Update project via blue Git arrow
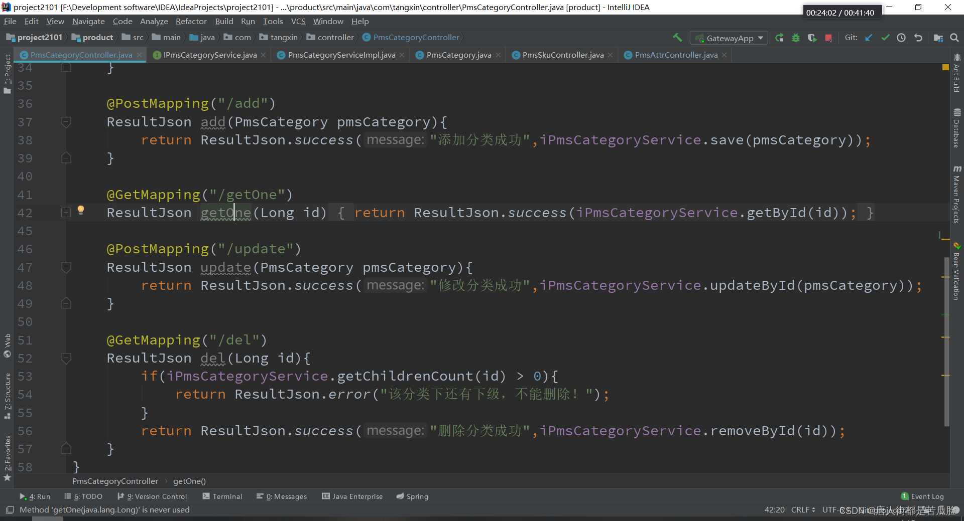The width and height of the screenshot is (964, 521). pyautogui.click(x=869, y=38)
